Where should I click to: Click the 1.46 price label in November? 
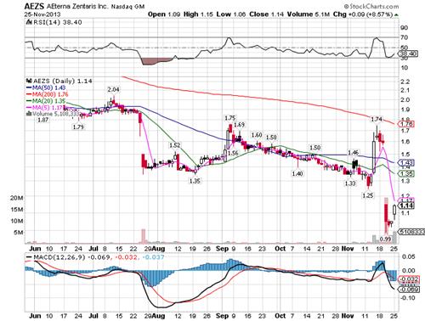tap(354, 153)
